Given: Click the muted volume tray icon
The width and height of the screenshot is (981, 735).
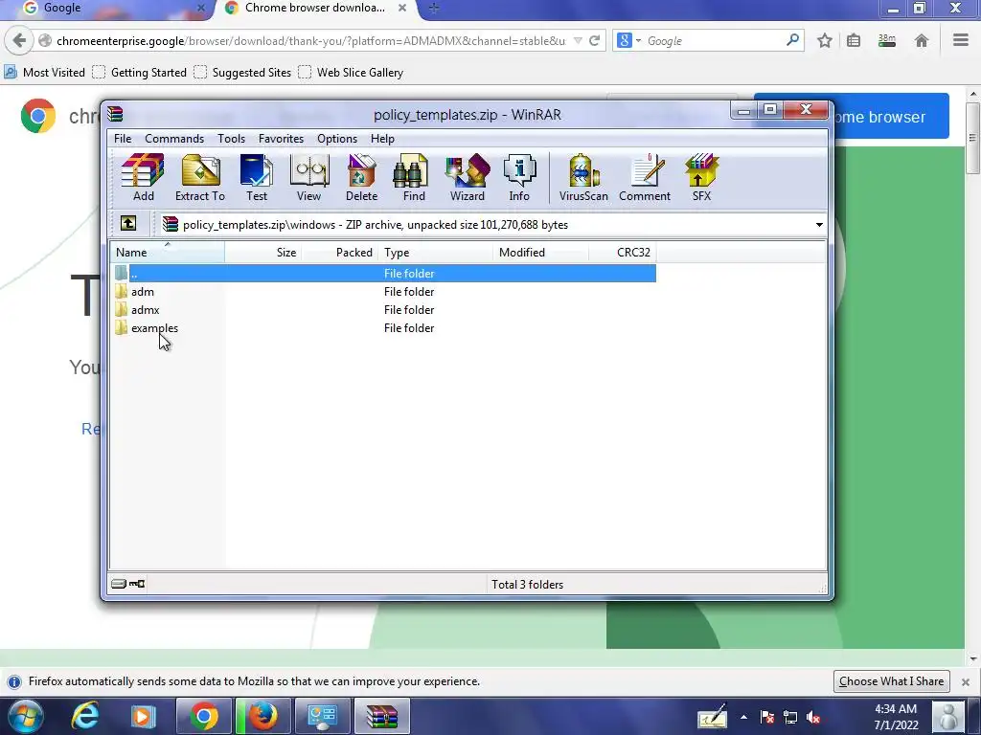Looking at the screenshot, I should pos(813,718).
